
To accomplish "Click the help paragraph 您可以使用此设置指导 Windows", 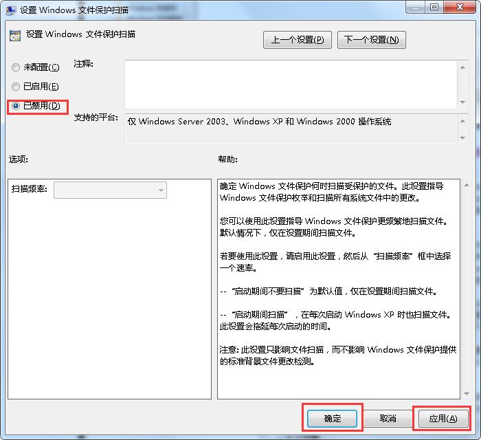I will pyautogui.click(x=335, y=227).
